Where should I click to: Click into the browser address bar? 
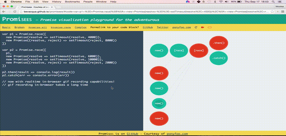(x=143, y=12)
